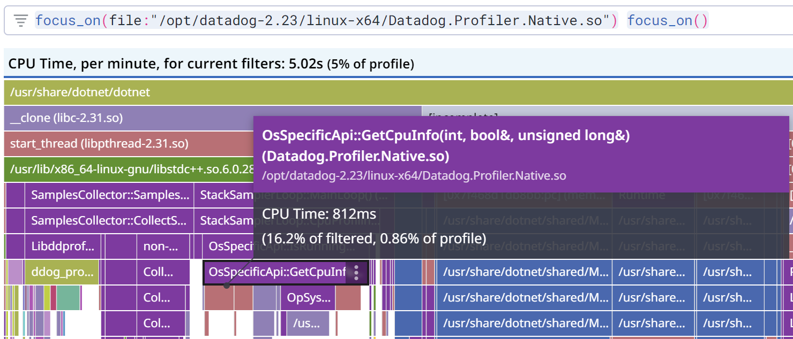793x339 pixels.
Task: Select a /usr/share/dotnet/shared/M blue frame
Action: tap(525, 272)
